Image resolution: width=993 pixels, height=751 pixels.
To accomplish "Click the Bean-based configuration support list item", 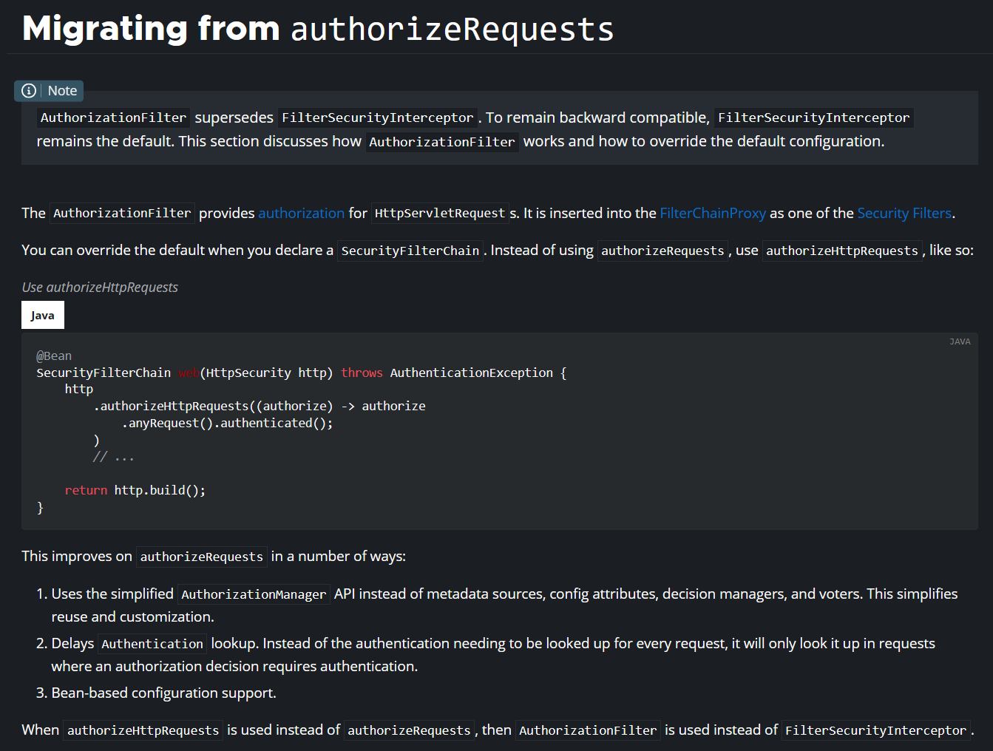I will click(x=163, y=693).
